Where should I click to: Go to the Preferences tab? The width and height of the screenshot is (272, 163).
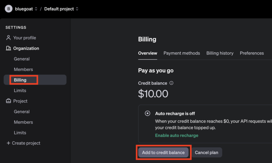click(252, 53)
